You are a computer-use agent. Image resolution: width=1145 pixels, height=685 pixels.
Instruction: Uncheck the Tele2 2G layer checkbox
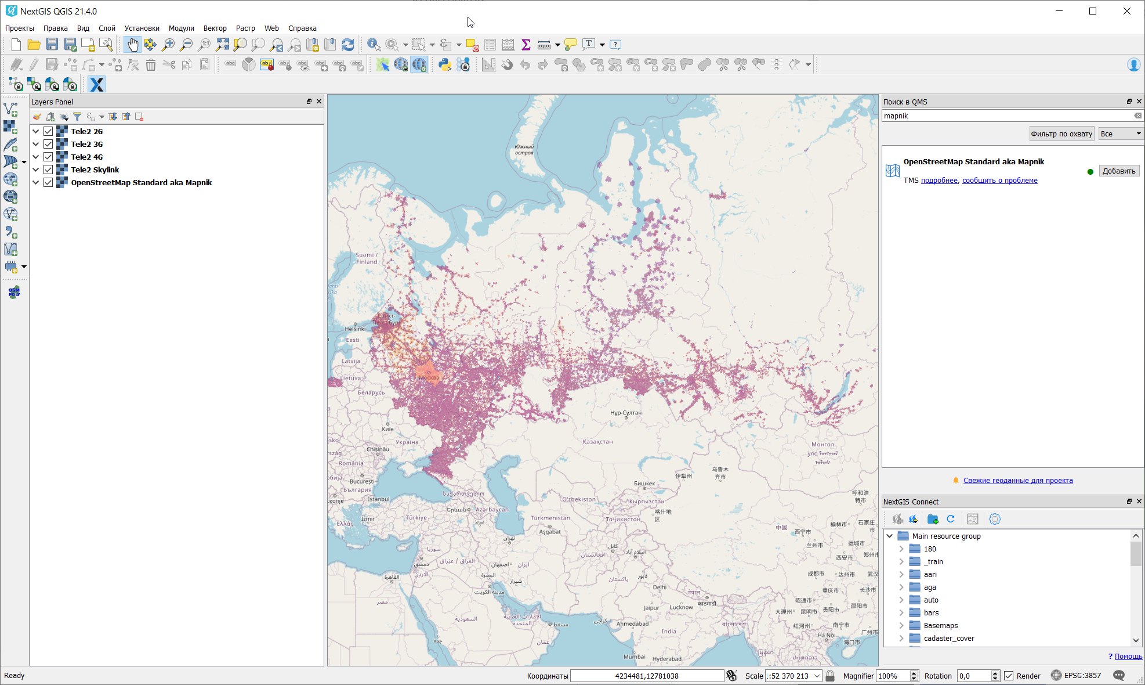[48, 131]
